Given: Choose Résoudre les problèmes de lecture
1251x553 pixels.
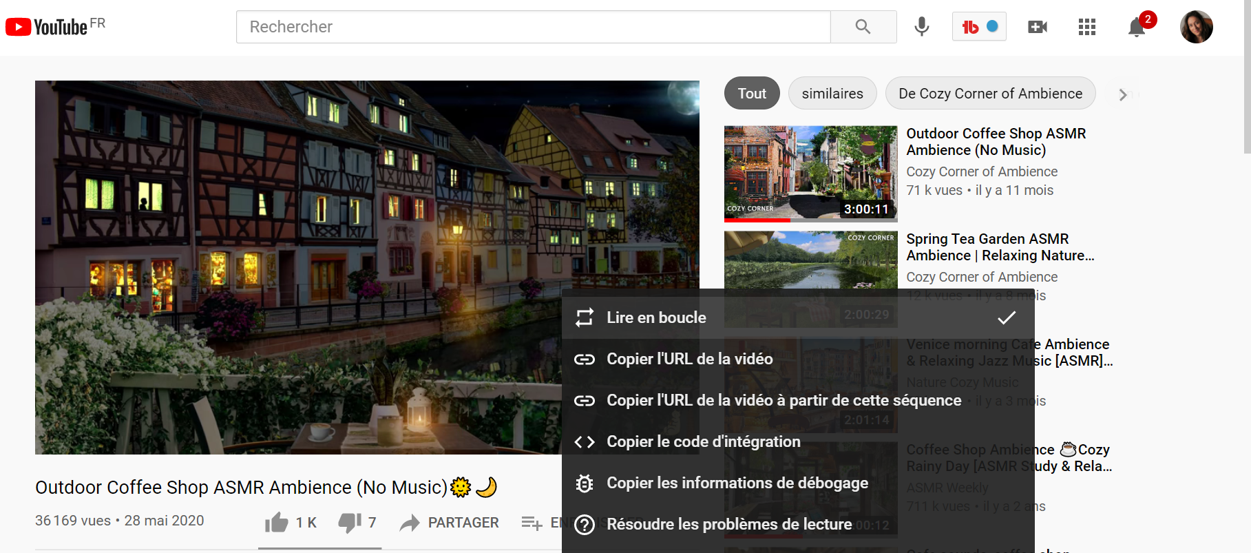Looking at the screenshot, I should [798, 524].
